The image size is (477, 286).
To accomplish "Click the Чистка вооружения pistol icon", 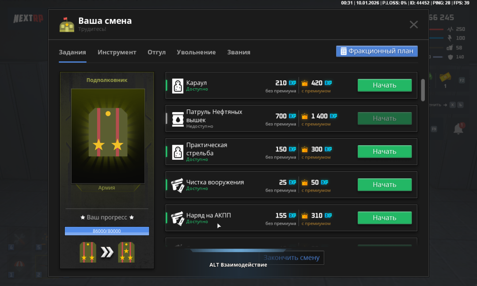I will pos(177,185).
